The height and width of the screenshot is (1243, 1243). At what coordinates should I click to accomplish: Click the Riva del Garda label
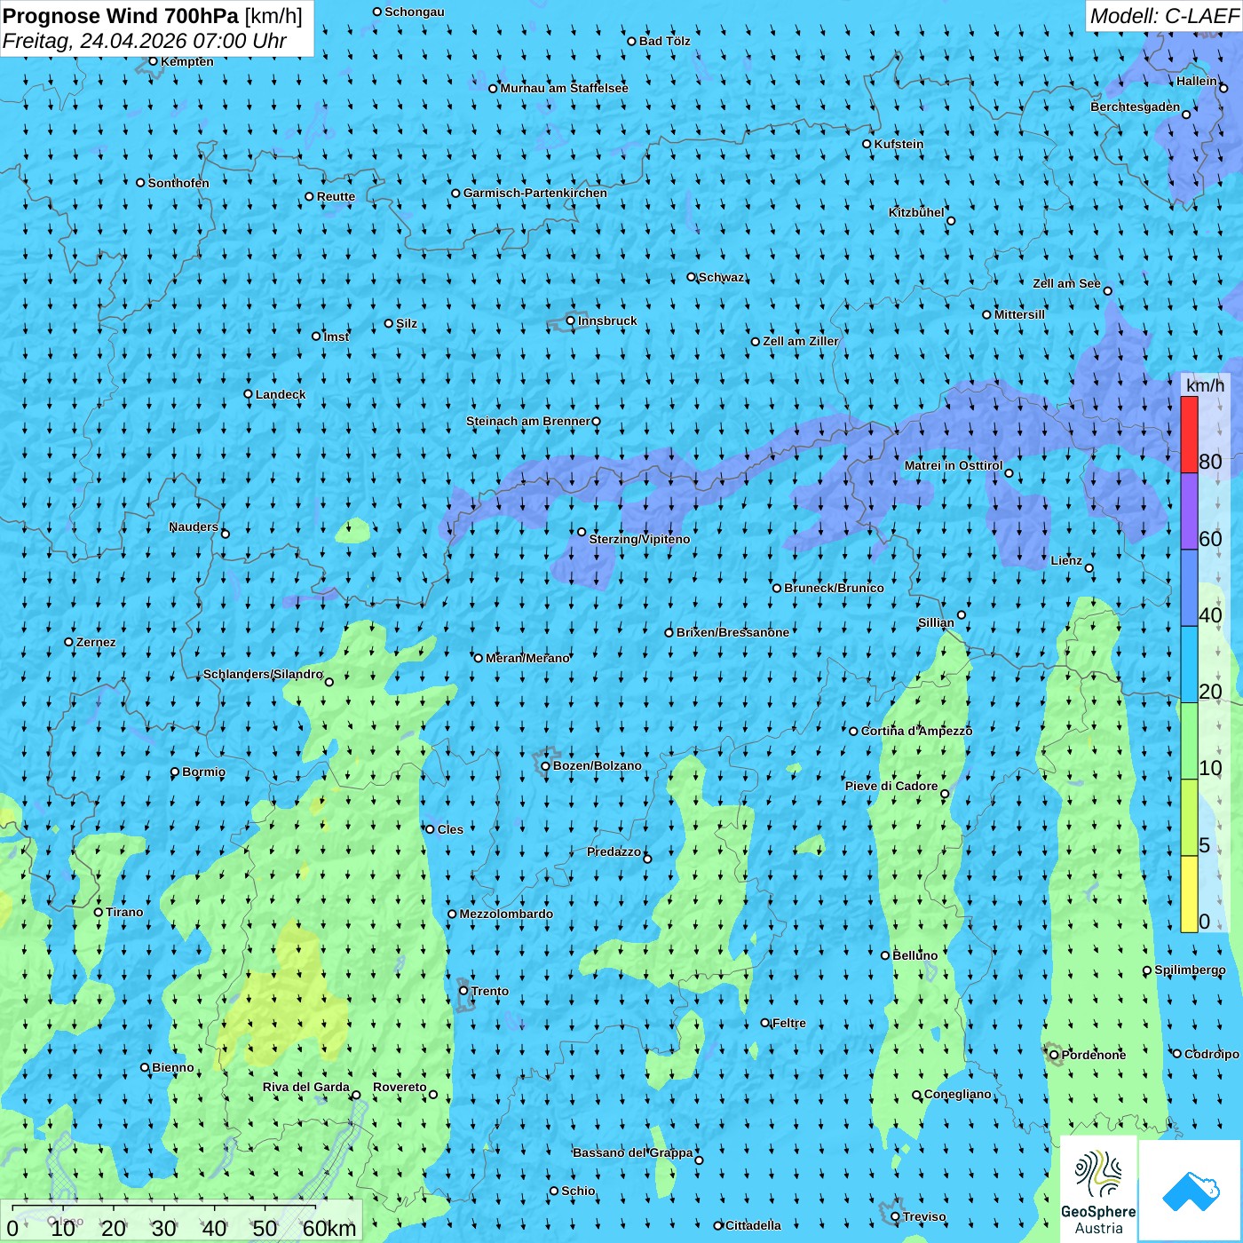coord(305,1087)
